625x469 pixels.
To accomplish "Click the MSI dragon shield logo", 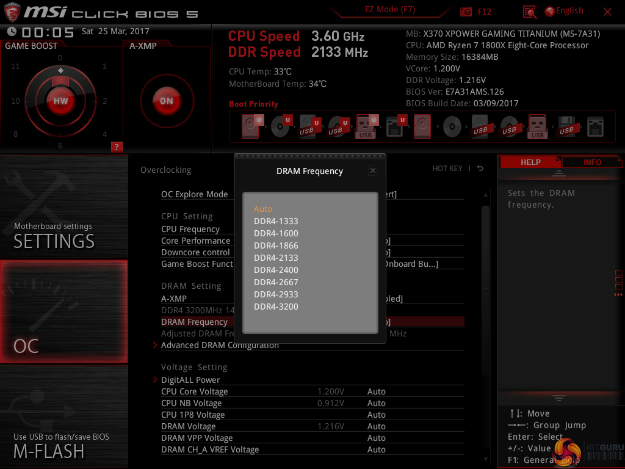I will [12, 12].
